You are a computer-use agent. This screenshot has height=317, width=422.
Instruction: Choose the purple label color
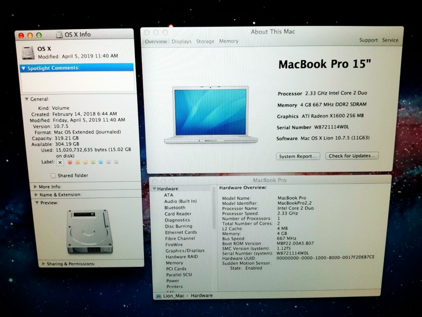(x=109, y=162)
